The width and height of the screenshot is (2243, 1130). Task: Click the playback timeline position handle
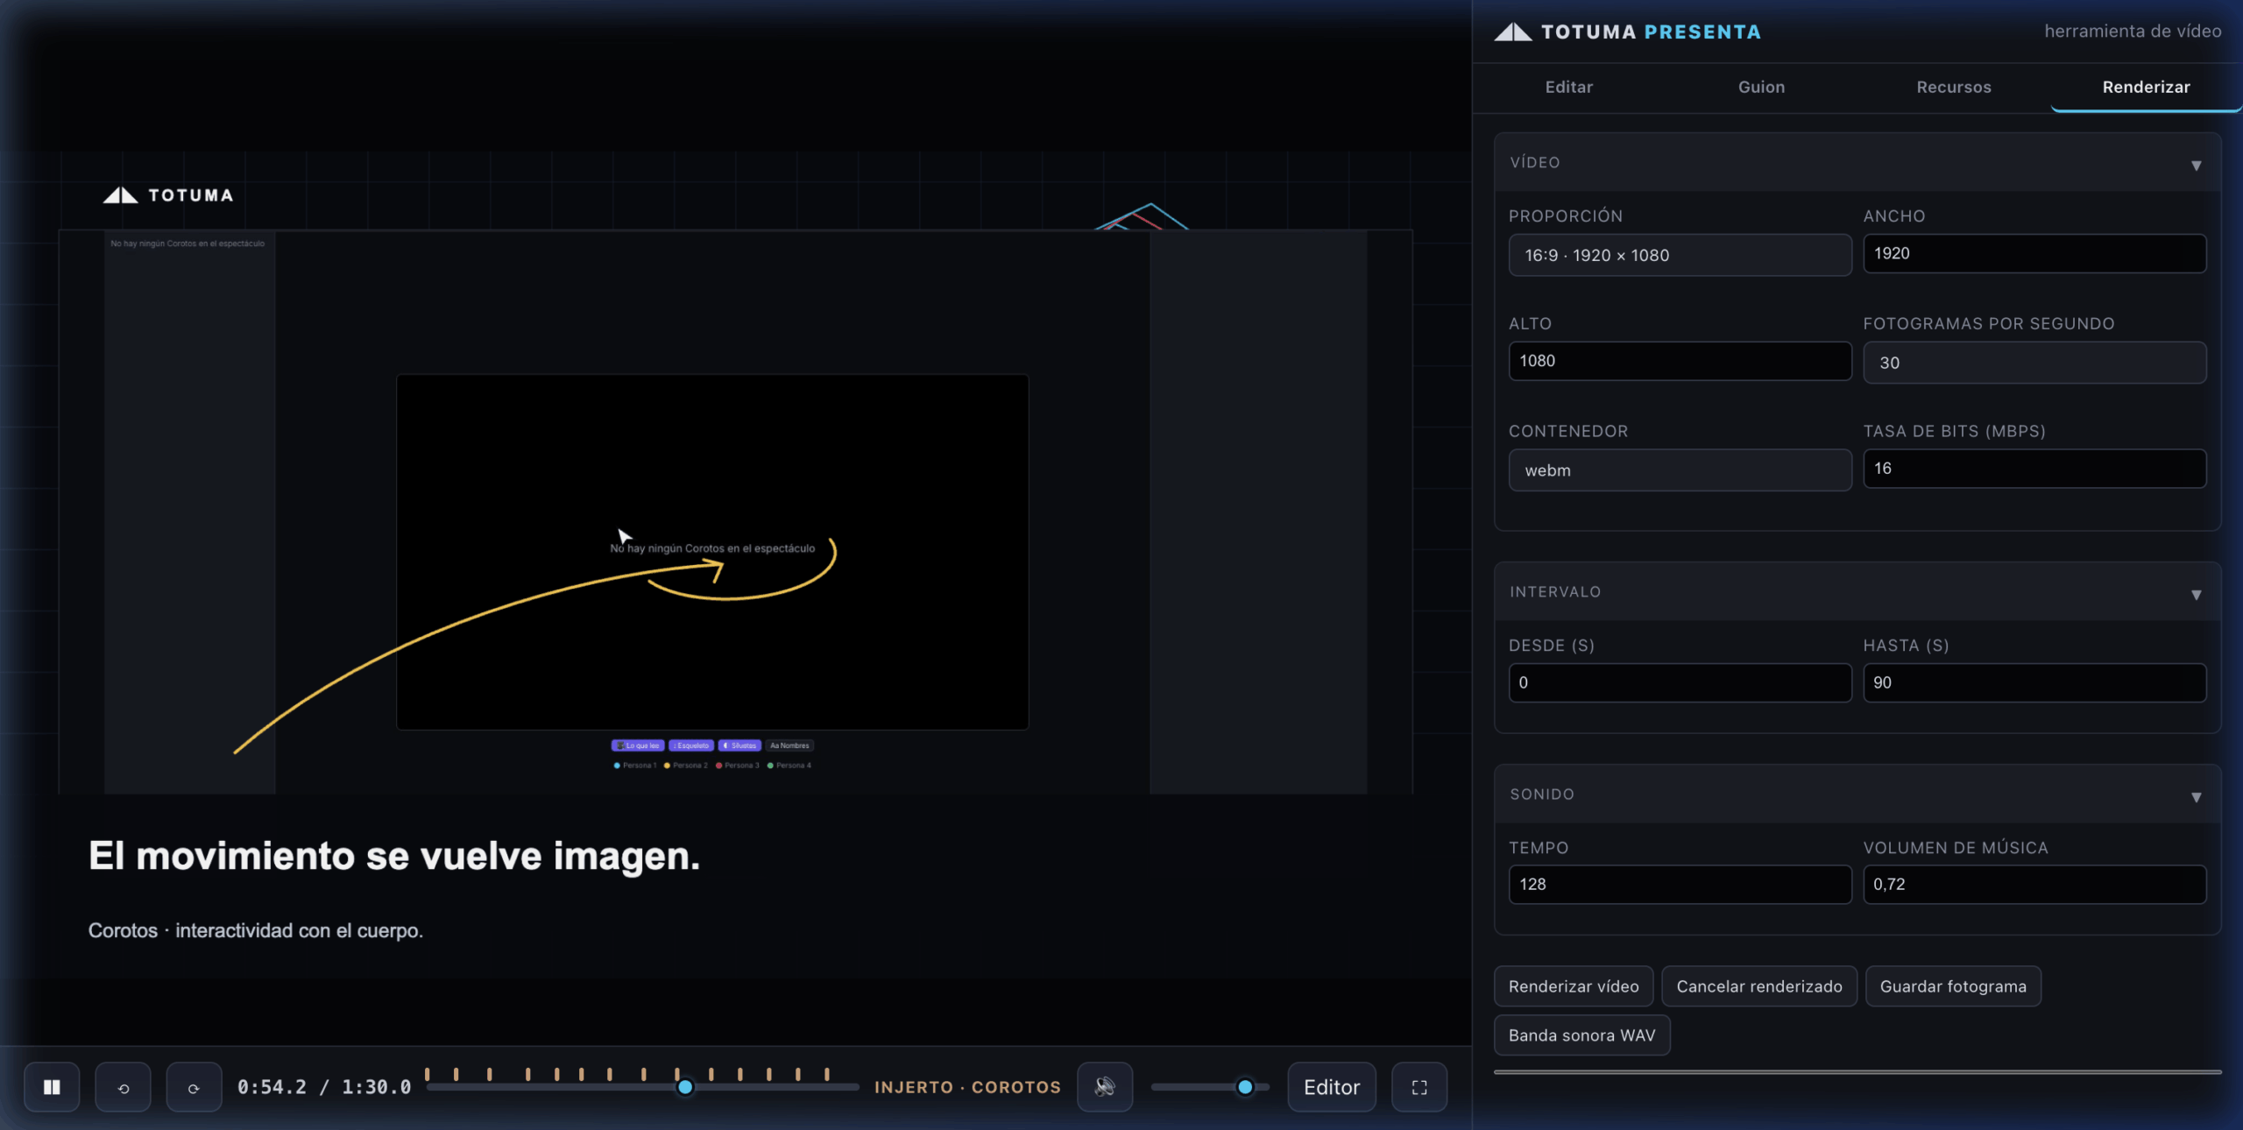point(685,1087)
